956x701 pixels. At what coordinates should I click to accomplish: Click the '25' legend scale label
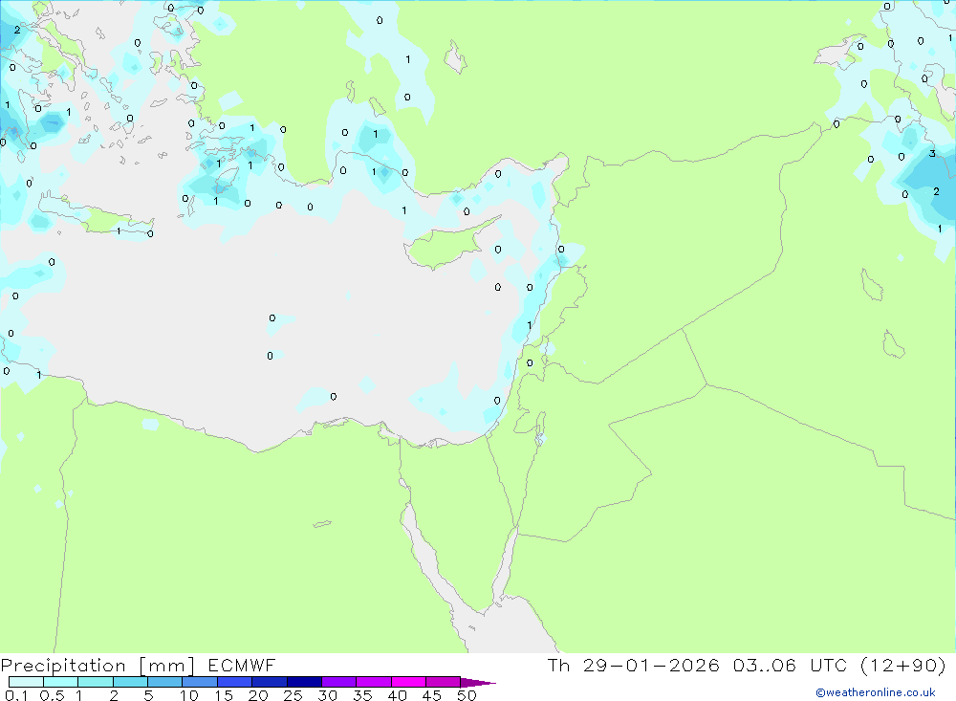click(293, 695)
